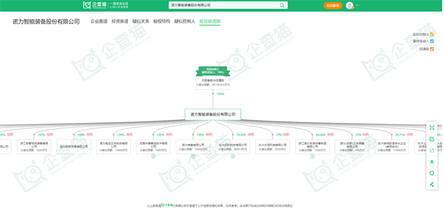Toggle the 最终受益人 checkbox
444x211 pixels.
pos(432,41)
